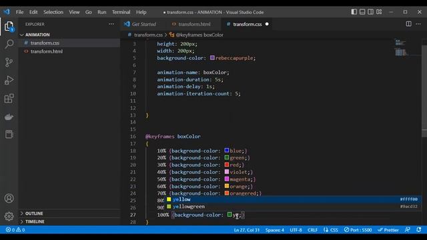Open the Accounts icon

coord(9,198)
